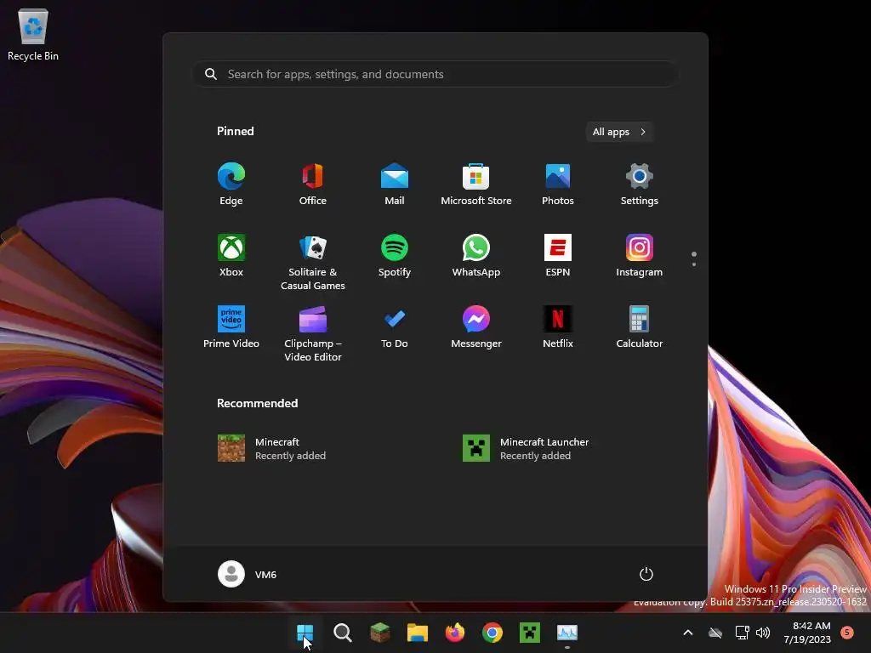Open the network status tray icon

742,633
